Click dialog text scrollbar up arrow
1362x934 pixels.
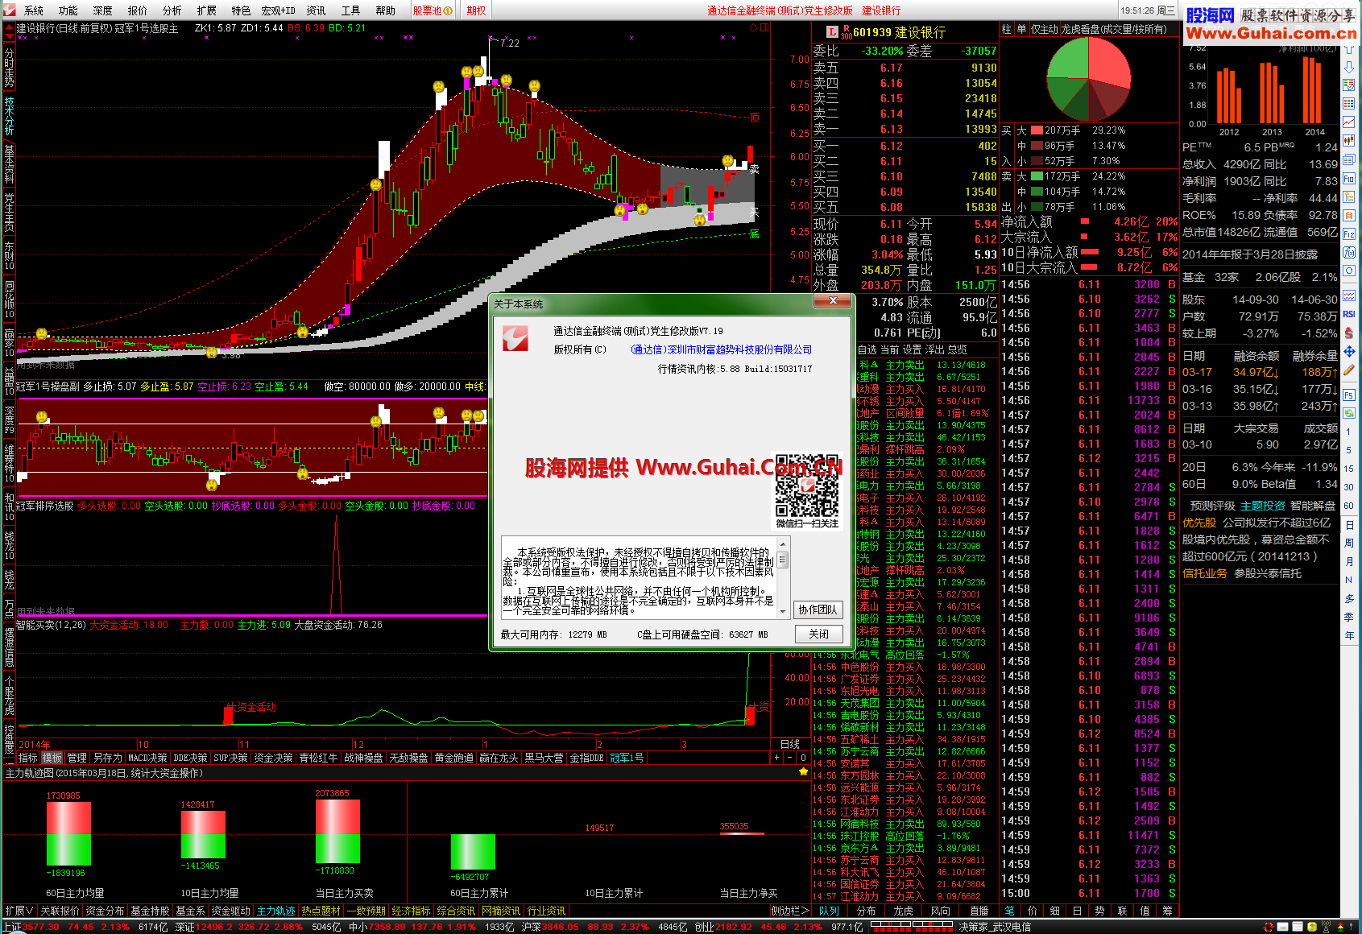click(783, 543)
